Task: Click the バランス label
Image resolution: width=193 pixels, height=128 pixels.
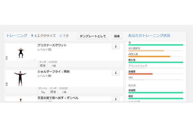Action: [x=133, y=54]
